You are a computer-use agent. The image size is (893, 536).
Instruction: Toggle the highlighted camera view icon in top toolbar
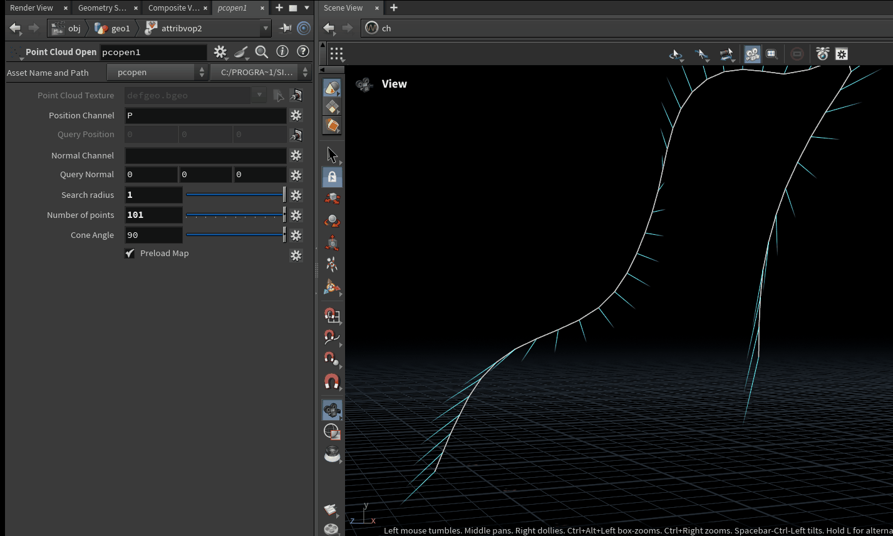[752, 54]
